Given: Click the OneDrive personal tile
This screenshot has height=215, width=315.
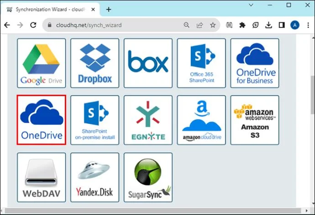Looking at the screenshot, I should coord(42,120).
